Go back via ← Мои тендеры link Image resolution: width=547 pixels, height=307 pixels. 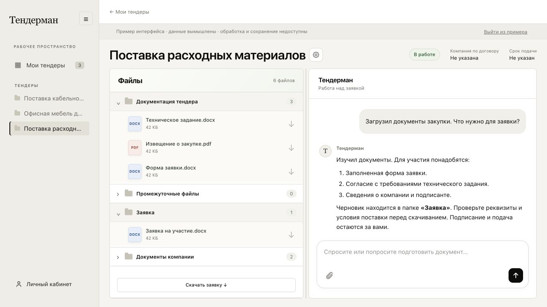tap(129, 12)
